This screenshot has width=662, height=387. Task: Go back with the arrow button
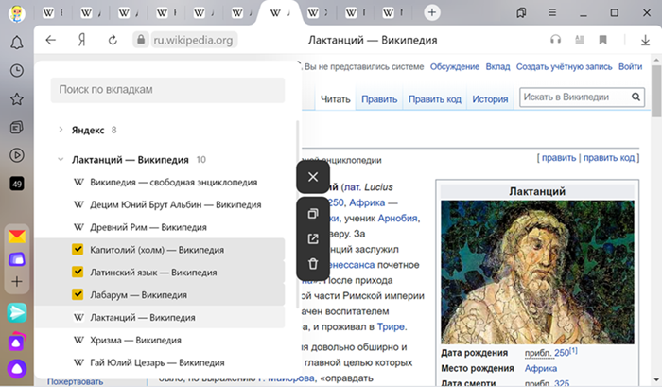pyautogui.click(x=51, y=40)
